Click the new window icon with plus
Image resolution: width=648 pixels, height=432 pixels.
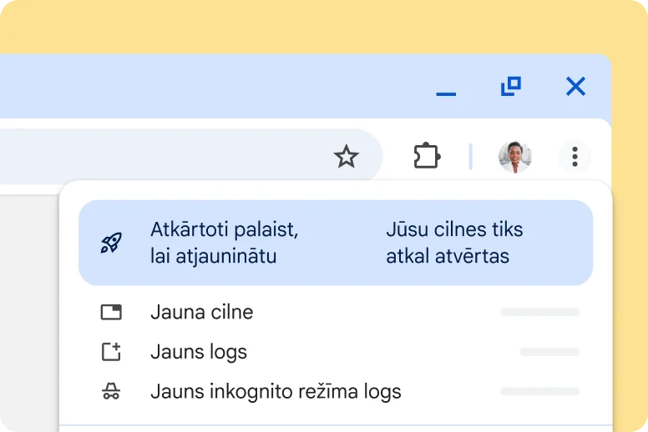point(111,352)
